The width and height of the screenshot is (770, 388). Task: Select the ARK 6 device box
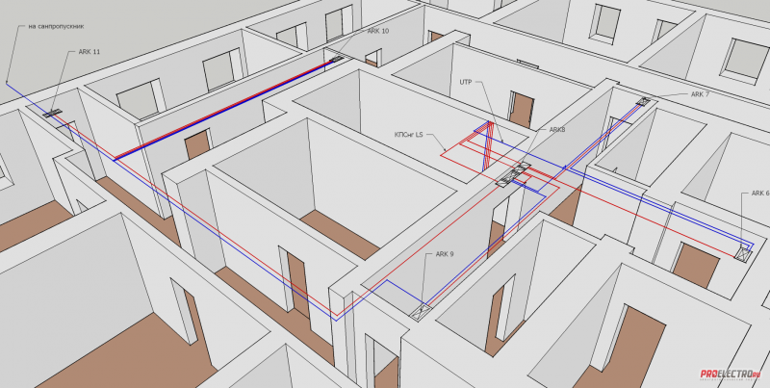coord(743,253)
